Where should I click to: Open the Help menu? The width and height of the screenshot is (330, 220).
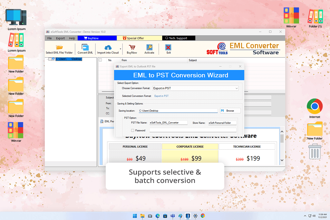coord(72,38)
